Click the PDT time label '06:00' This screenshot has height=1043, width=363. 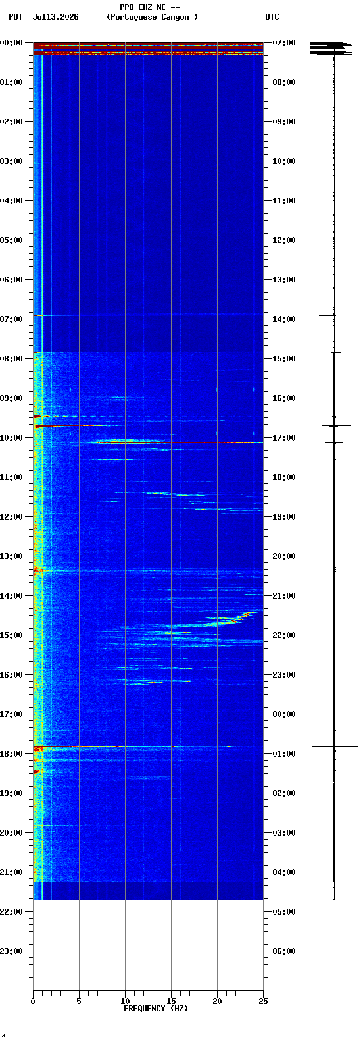(x=12, y=280)
